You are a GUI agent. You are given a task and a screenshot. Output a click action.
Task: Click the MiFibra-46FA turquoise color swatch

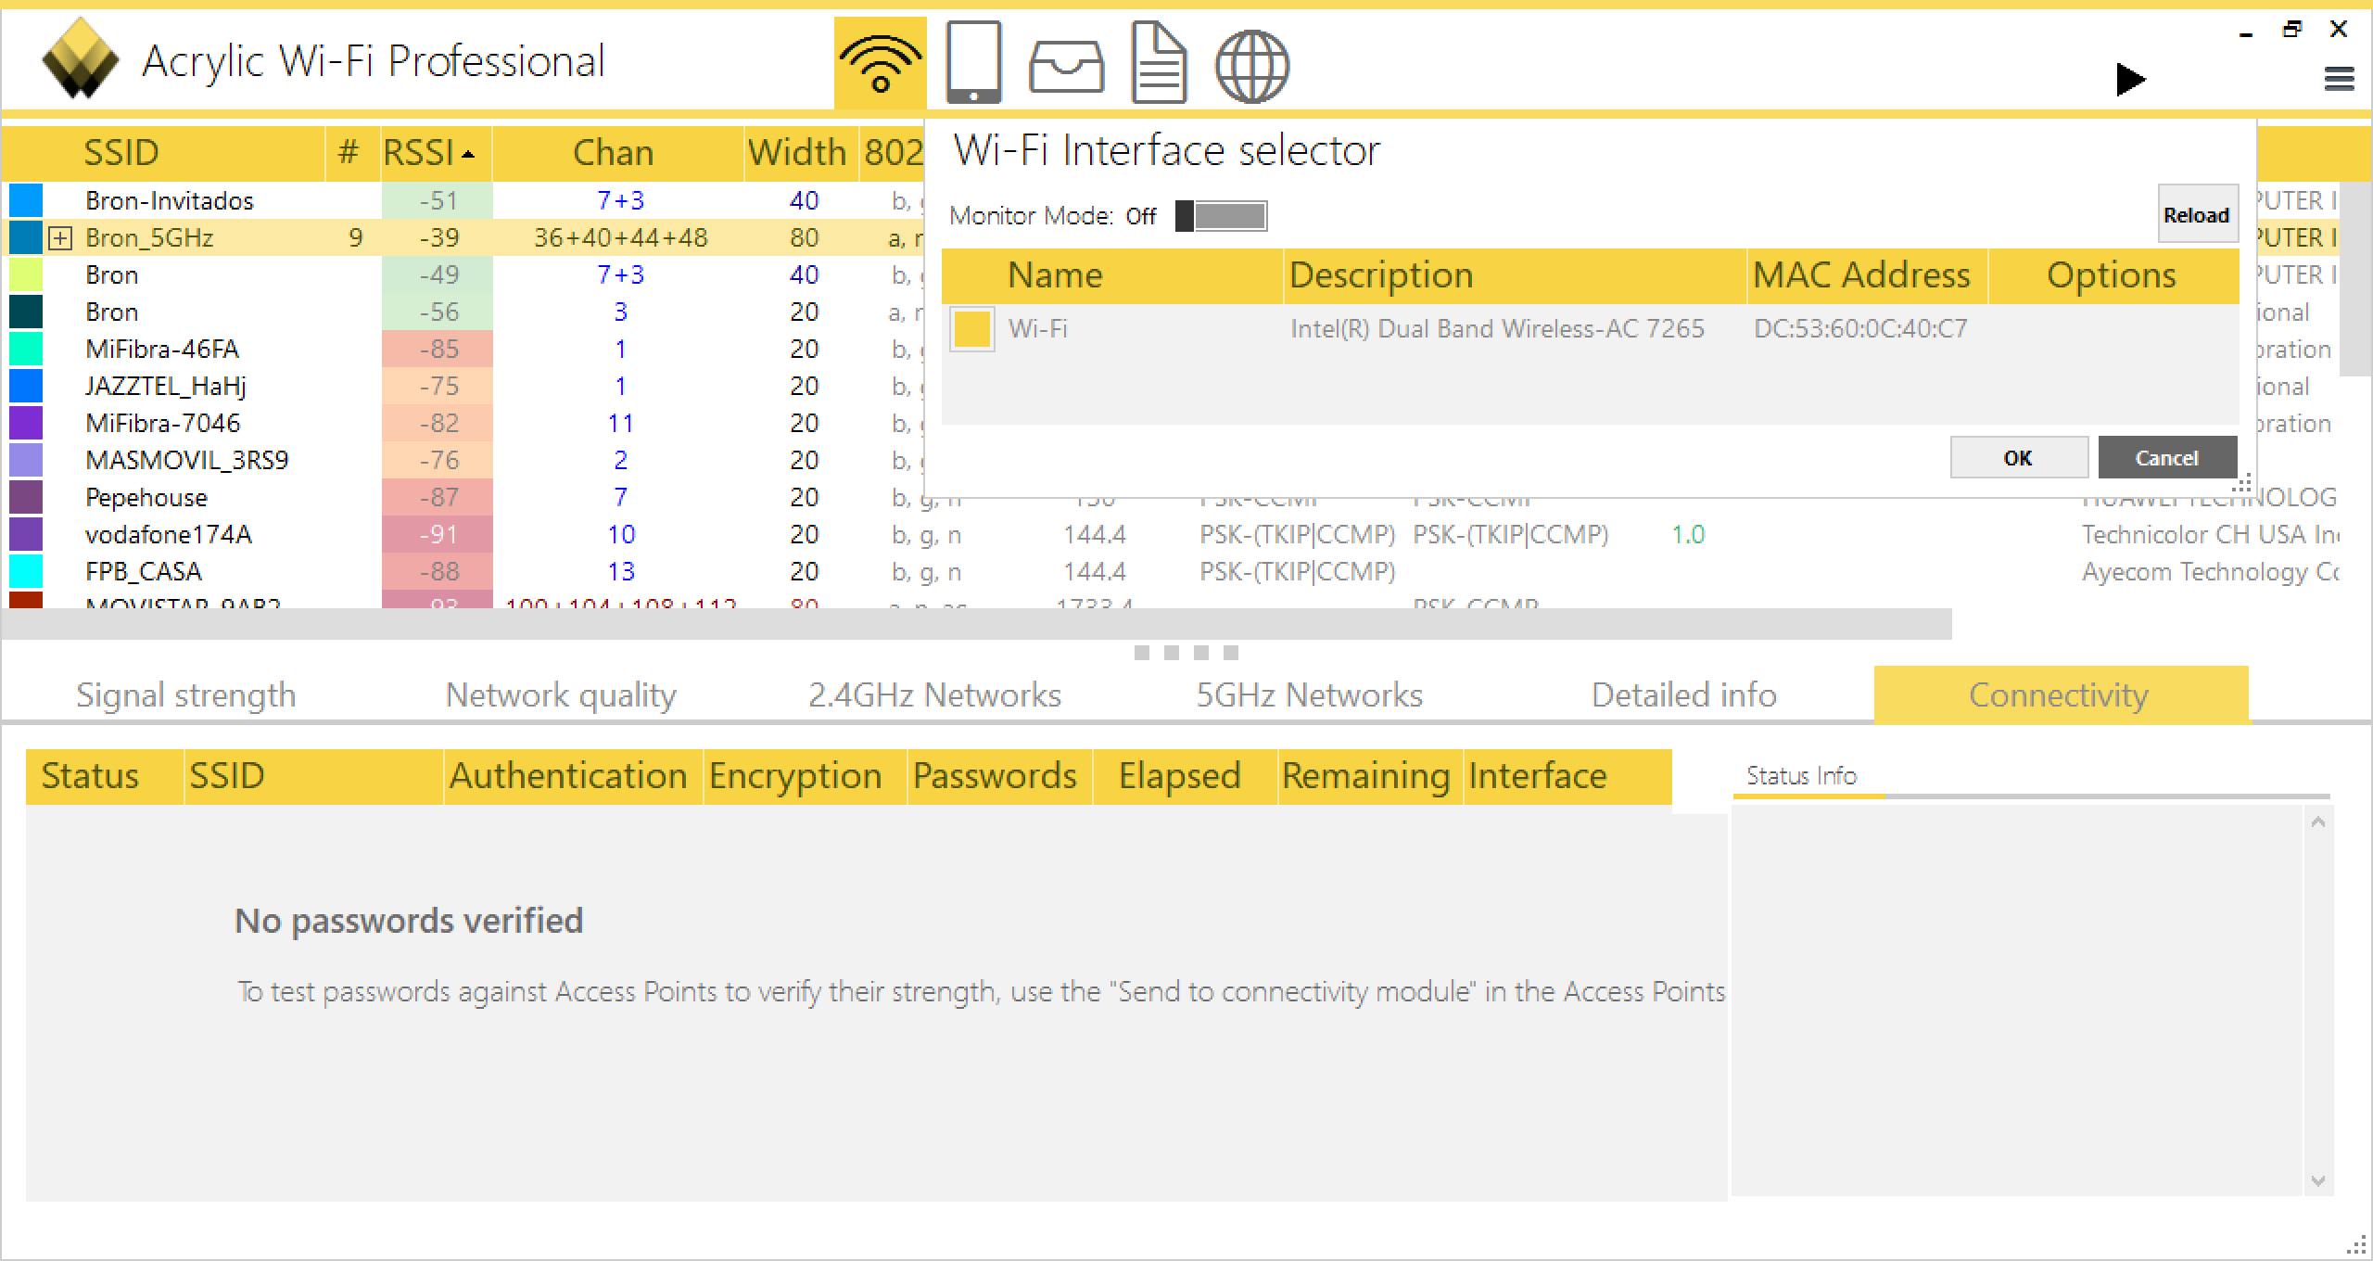tap(26, 349)
